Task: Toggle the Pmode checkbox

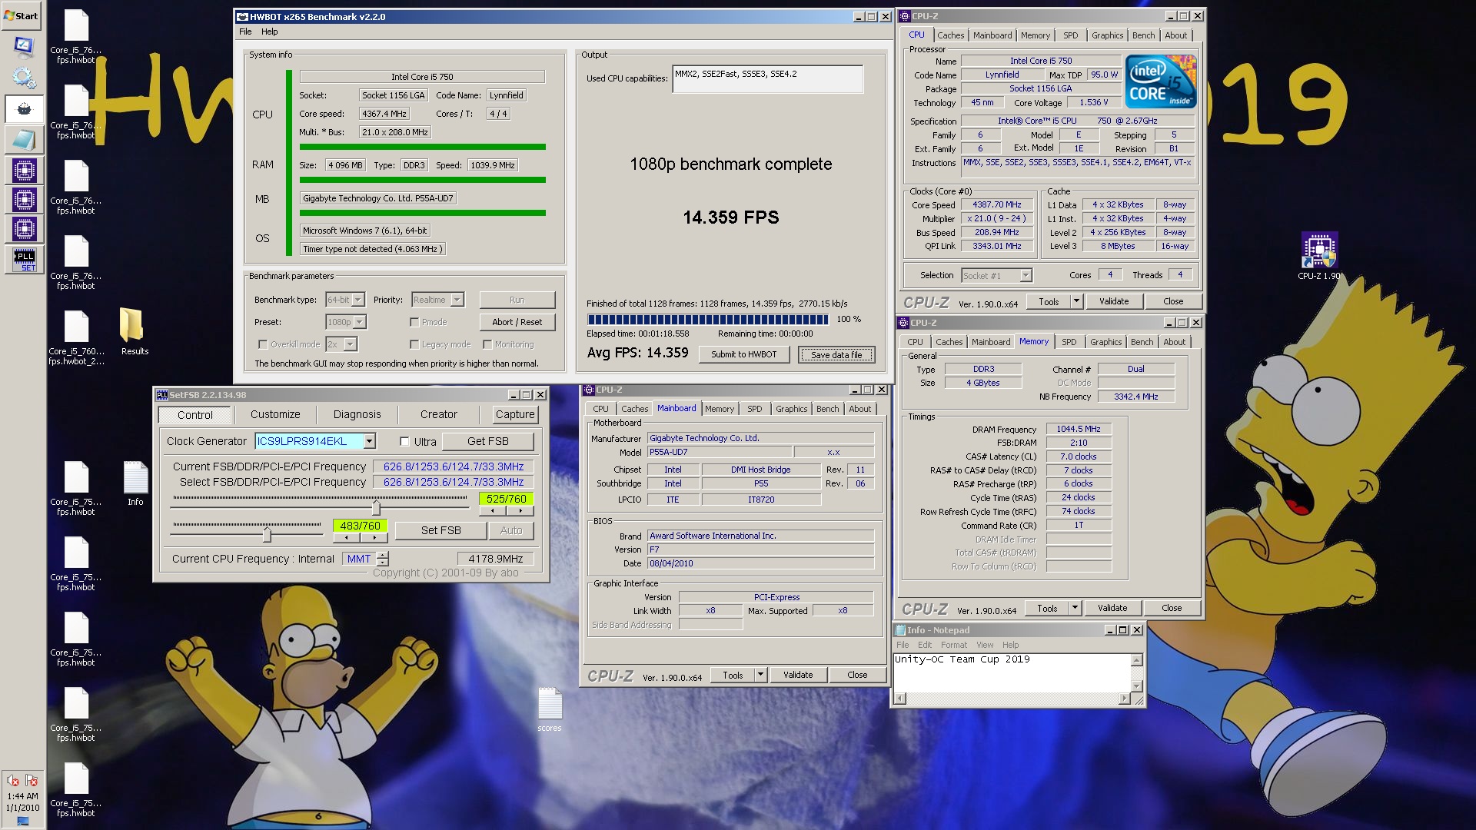Action: 414,322
